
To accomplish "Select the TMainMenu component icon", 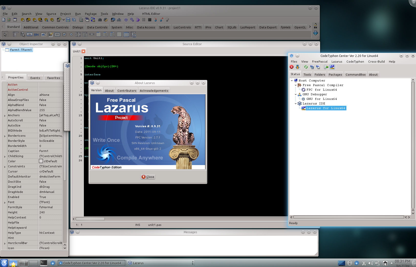I will 15,34.
